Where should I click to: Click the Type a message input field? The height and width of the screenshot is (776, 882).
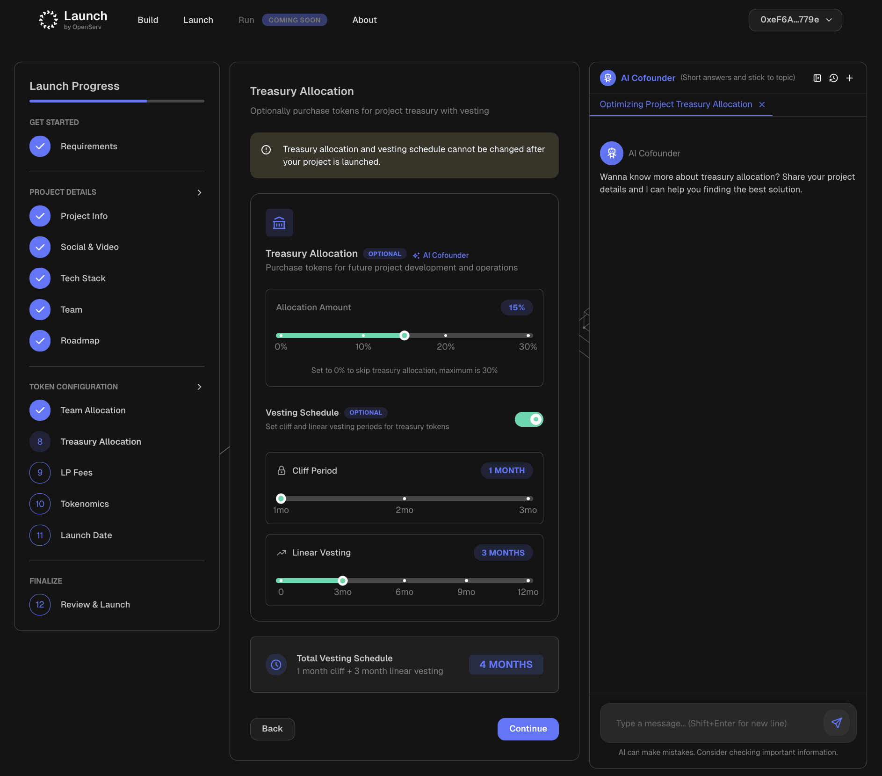pyautogui.click(x=711, y=723)
